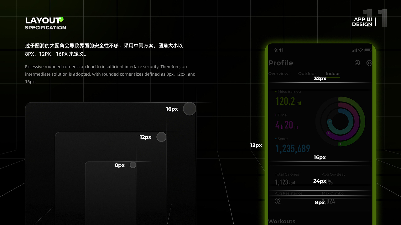Click the LAYOUT title text
The width and height of the screenshot is (401, 225).
43,21
